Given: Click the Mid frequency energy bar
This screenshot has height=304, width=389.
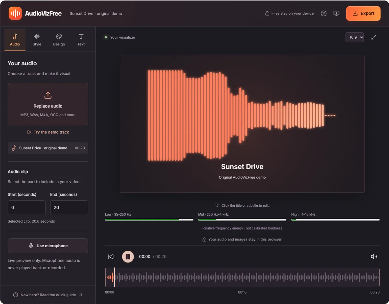Looking at the screenshot, I should (x=242, y=220).
